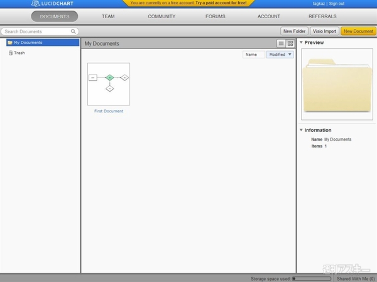Collapse the Preview section
The height and width of the screenshot is (282, 377).
pyautogui.click(x=301, y=42)
